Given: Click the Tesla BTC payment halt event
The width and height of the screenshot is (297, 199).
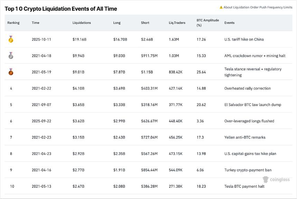Looking at the screenshot, I should coord(244,187).
